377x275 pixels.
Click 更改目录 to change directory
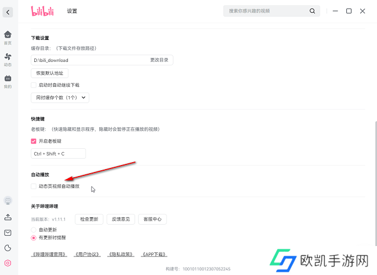pos(159,60)
